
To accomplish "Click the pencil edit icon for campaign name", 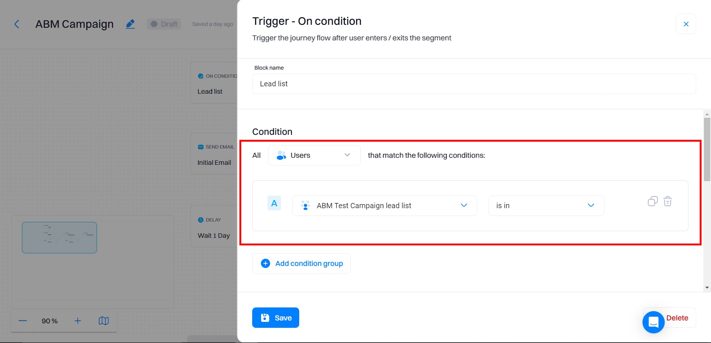I will click(x=130, y=24).
